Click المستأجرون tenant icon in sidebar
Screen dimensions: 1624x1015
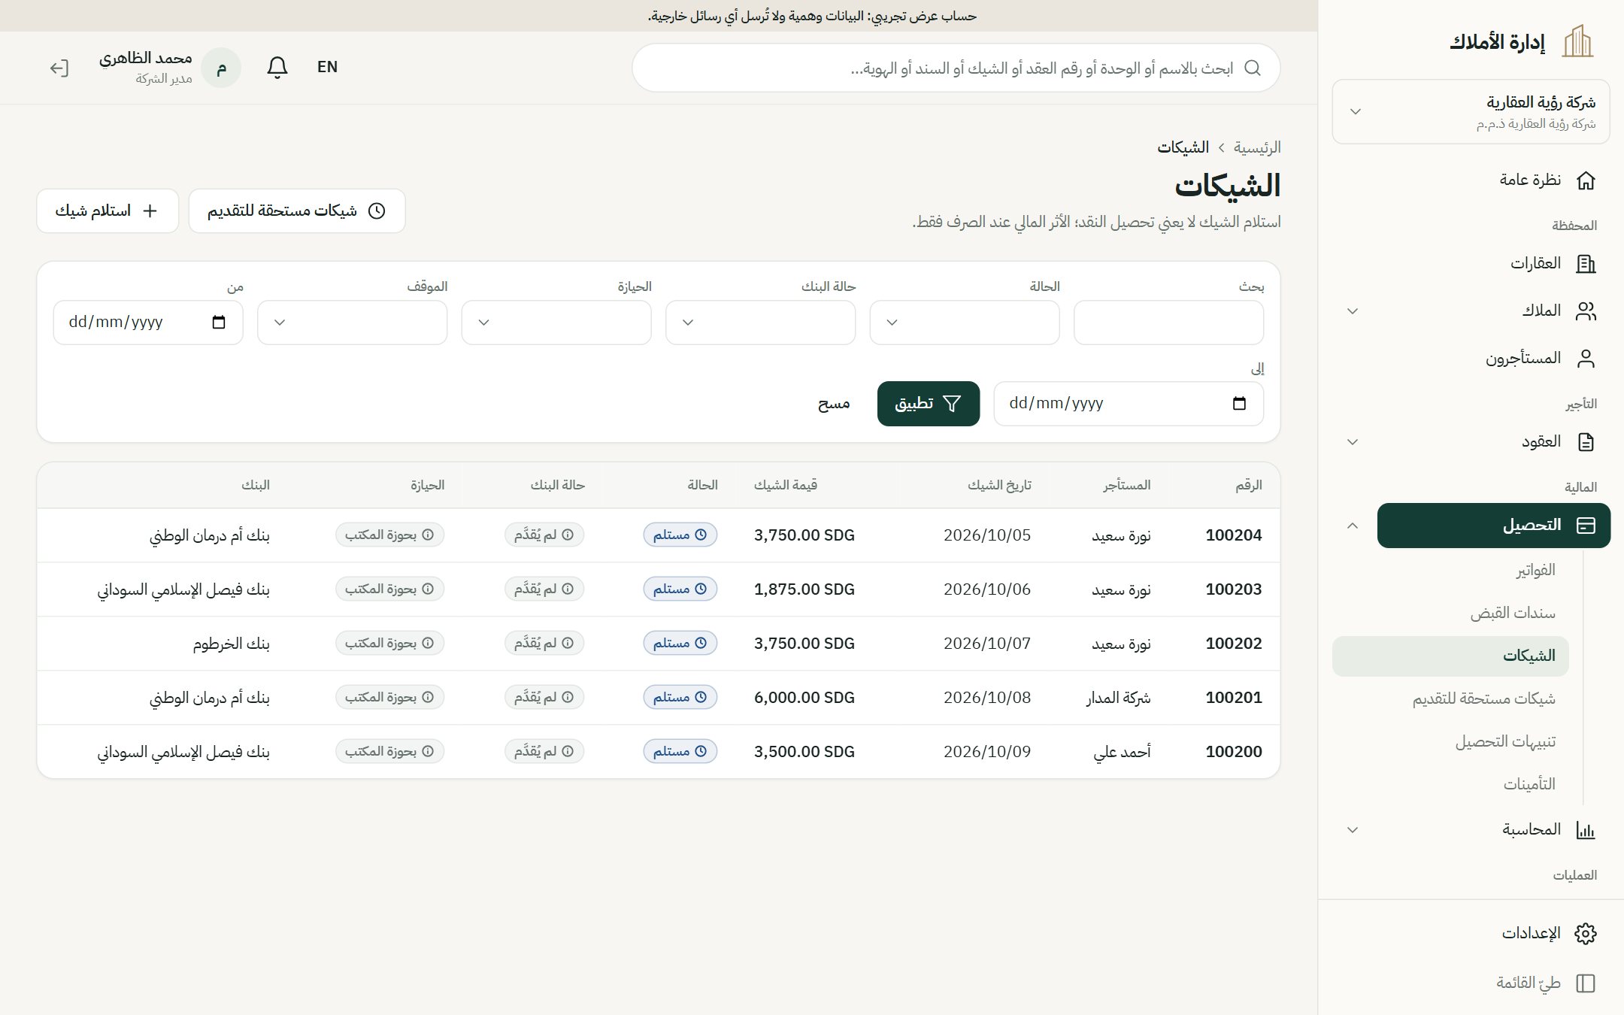tap(1586, 359)
